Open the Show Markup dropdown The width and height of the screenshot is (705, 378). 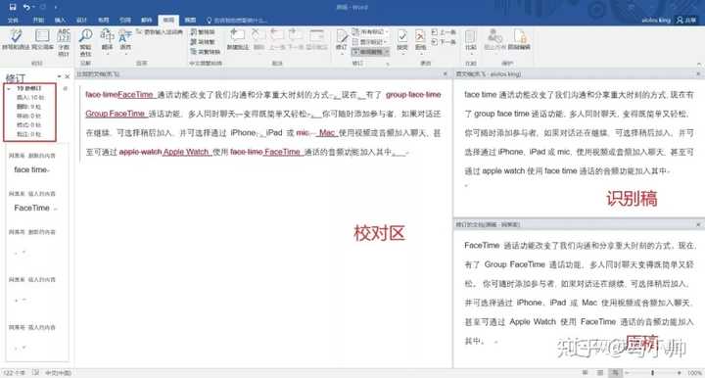pyautogui.click(x=370, y=42)
